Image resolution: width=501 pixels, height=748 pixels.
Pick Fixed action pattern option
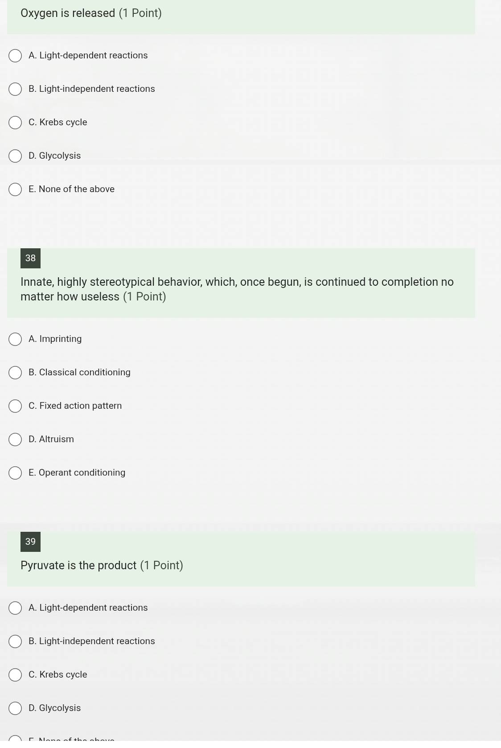tap(15, 406)
